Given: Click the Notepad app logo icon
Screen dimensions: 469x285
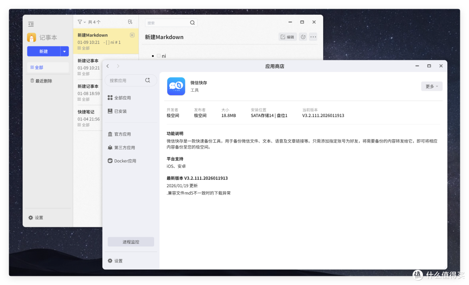Looking at the screenshot, I should (x=31, y=37).
